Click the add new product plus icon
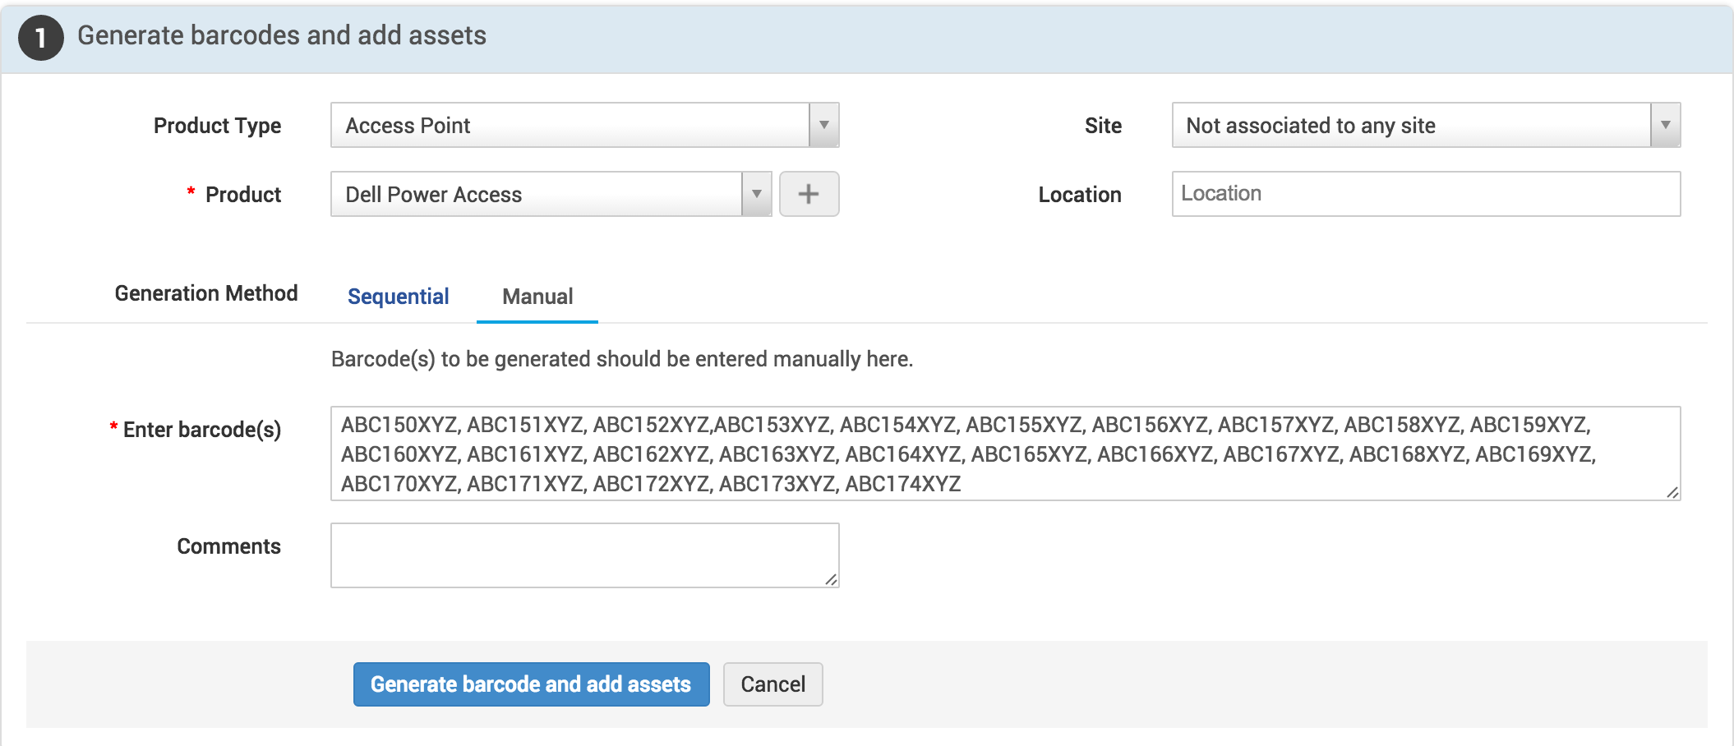 point(809,194)
